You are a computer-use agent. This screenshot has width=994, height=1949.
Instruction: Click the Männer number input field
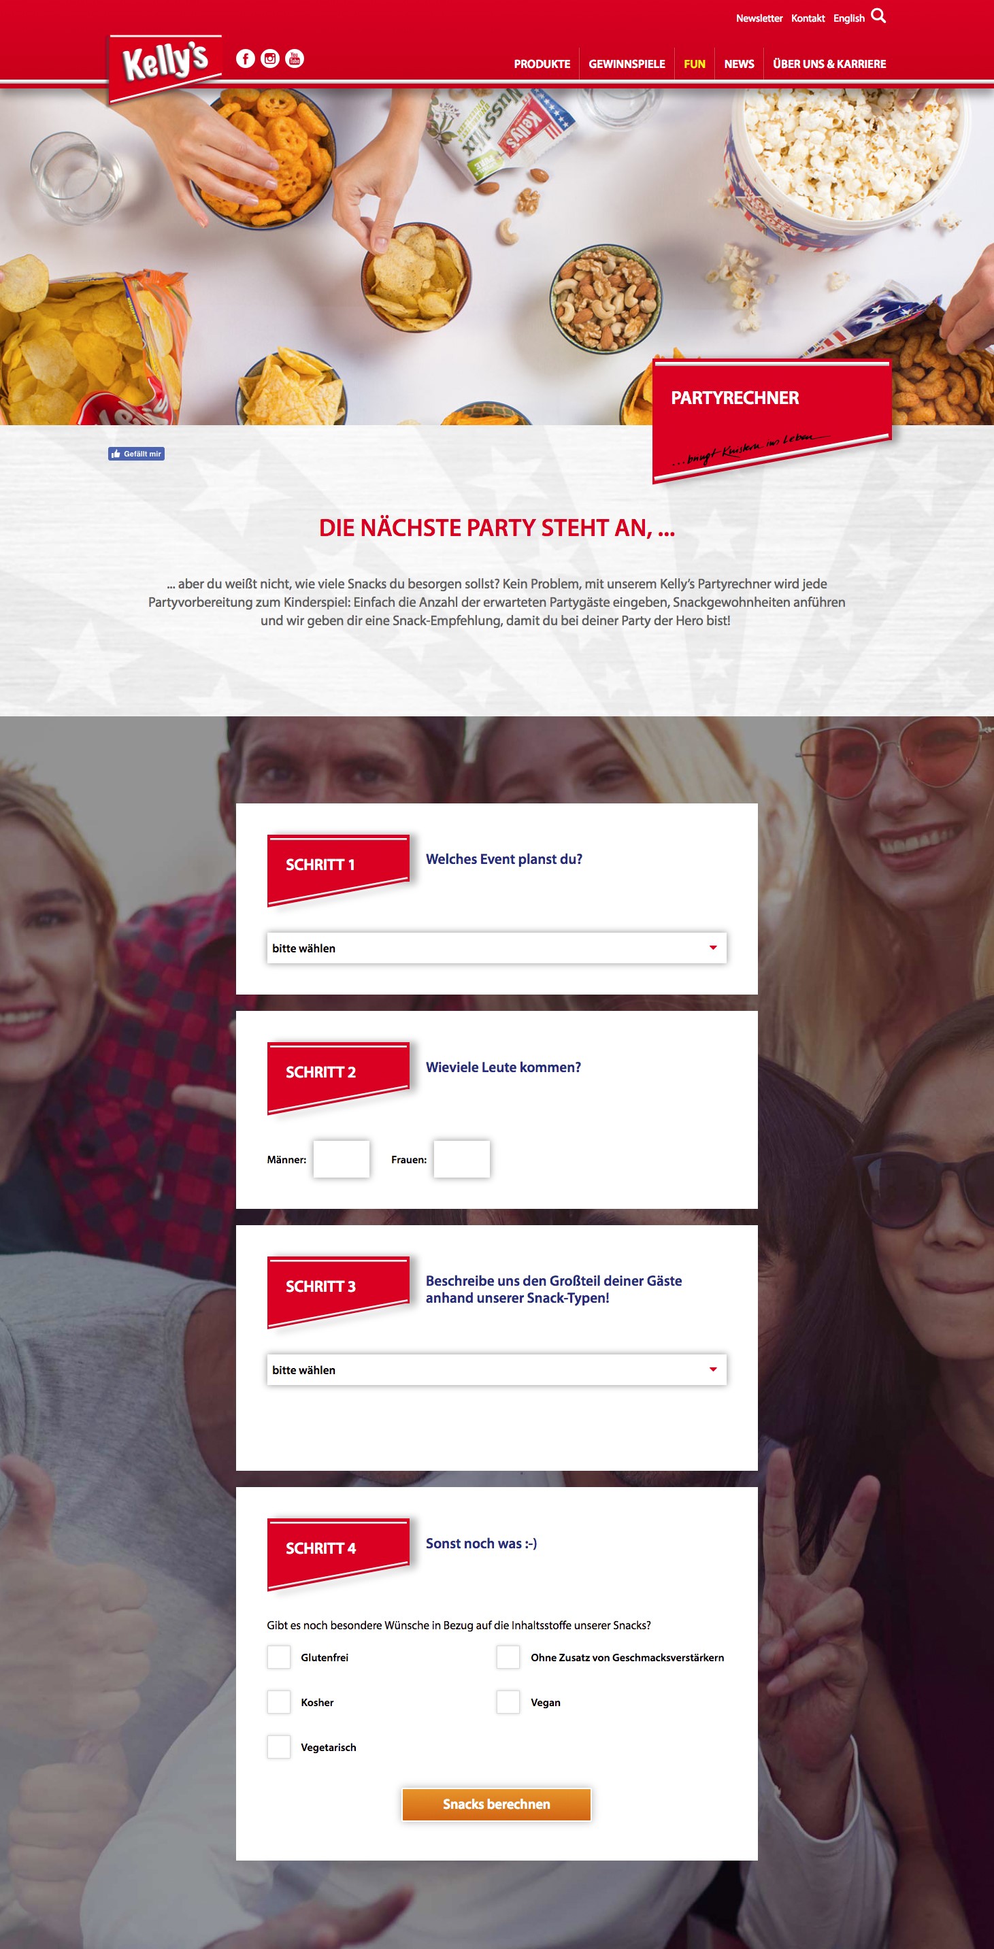click(x=341, y=1159)
